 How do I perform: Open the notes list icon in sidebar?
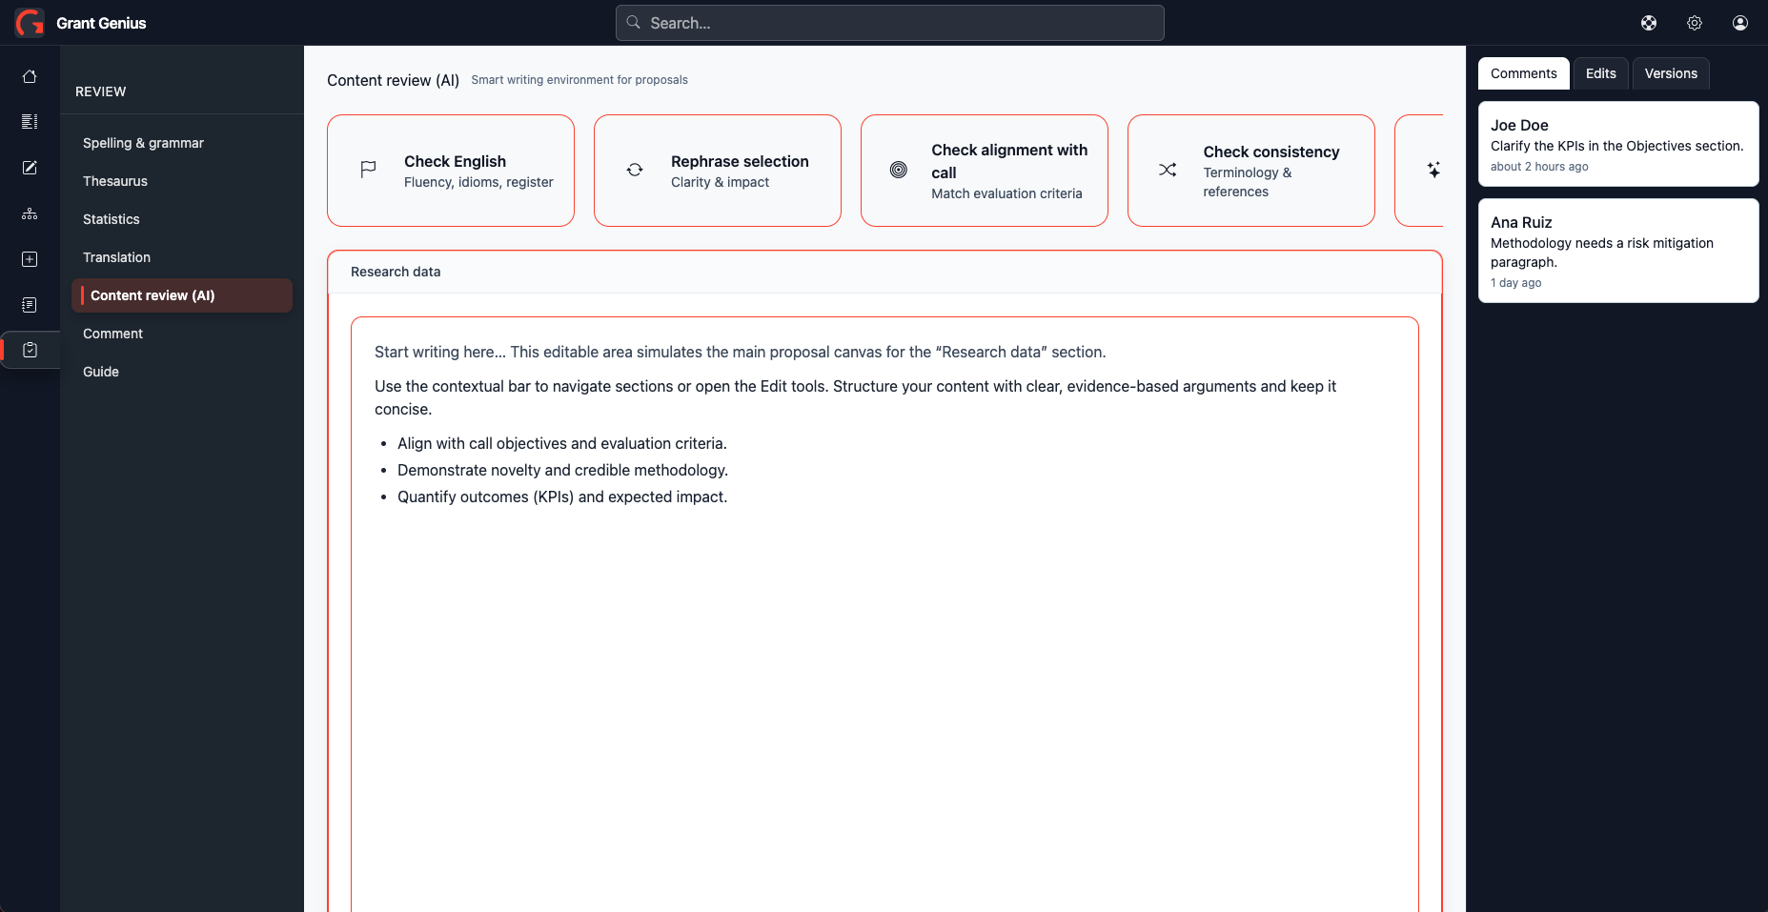(30, 305)
